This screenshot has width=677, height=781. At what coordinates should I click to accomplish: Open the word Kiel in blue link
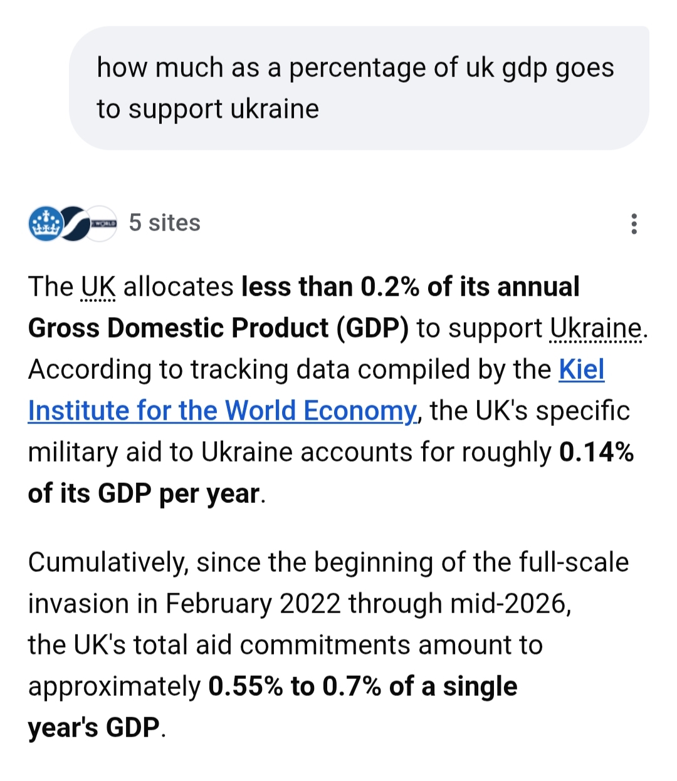582,370
